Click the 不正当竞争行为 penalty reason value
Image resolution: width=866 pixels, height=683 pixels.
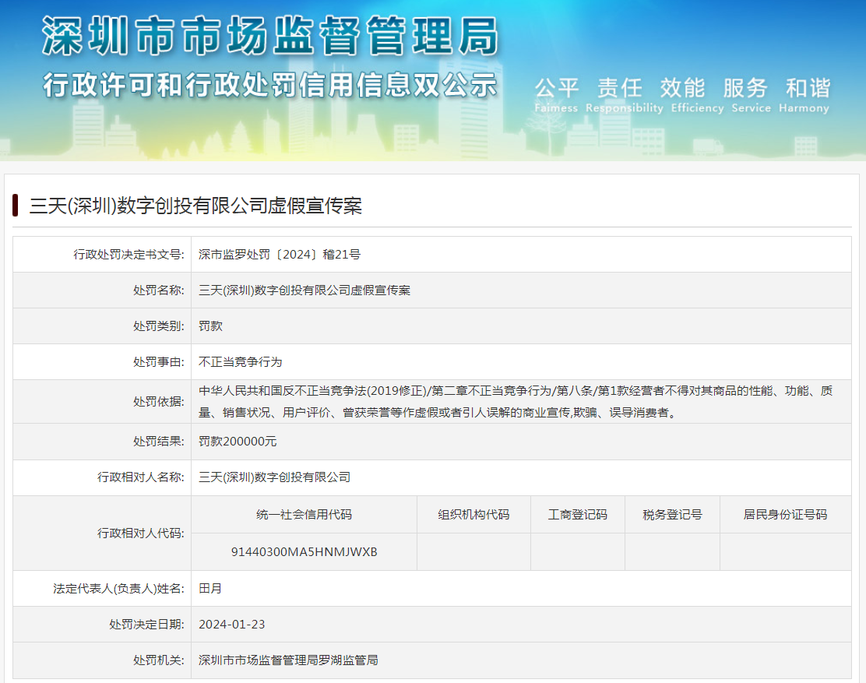tap(240, 361)
